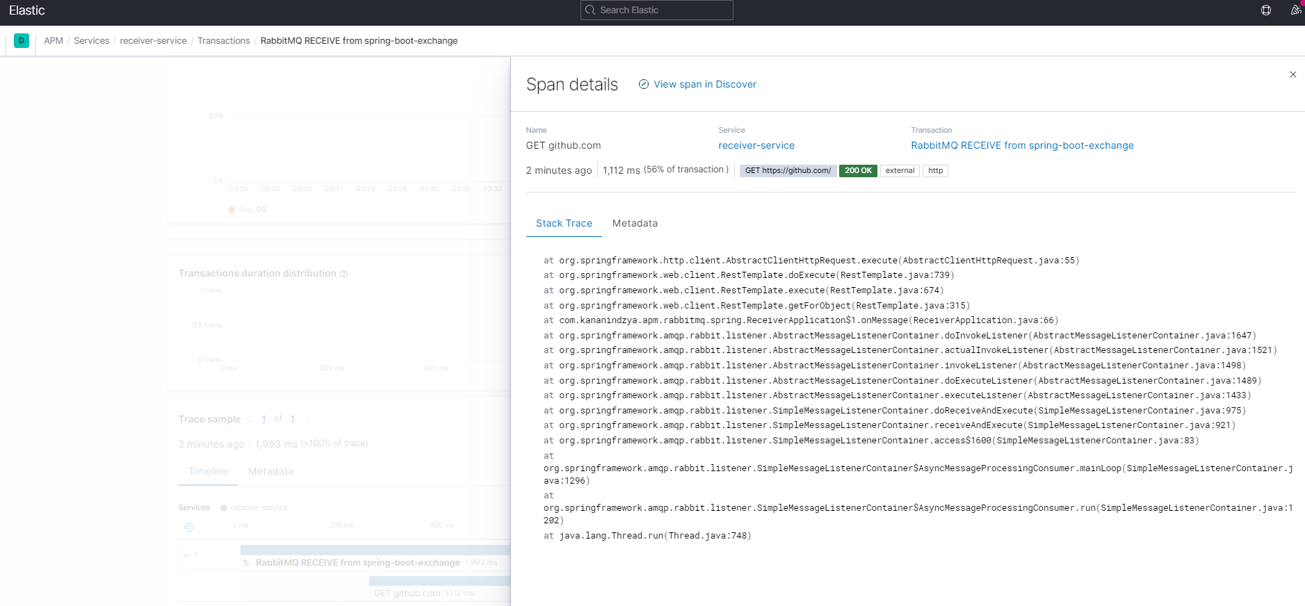
Task: Open receiver-service breadcrumb
Action: pyautogui.click(x=153, y=40)
